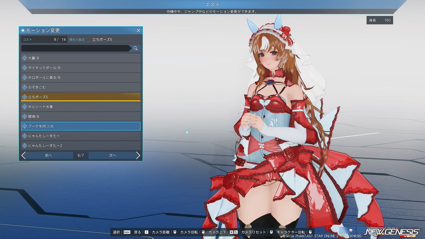Click the 戻る key icon
Image resolution: width=425 pixels, height=239 pixels.
coord(146,232)
